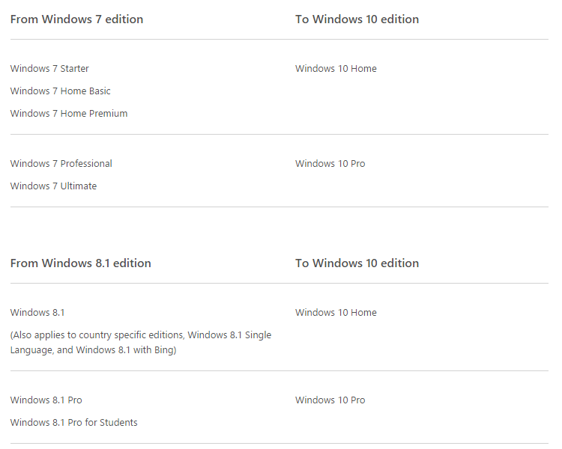
Task: Click the Windows 8.1 Pro for Students entry
Action: pos(73,423)
